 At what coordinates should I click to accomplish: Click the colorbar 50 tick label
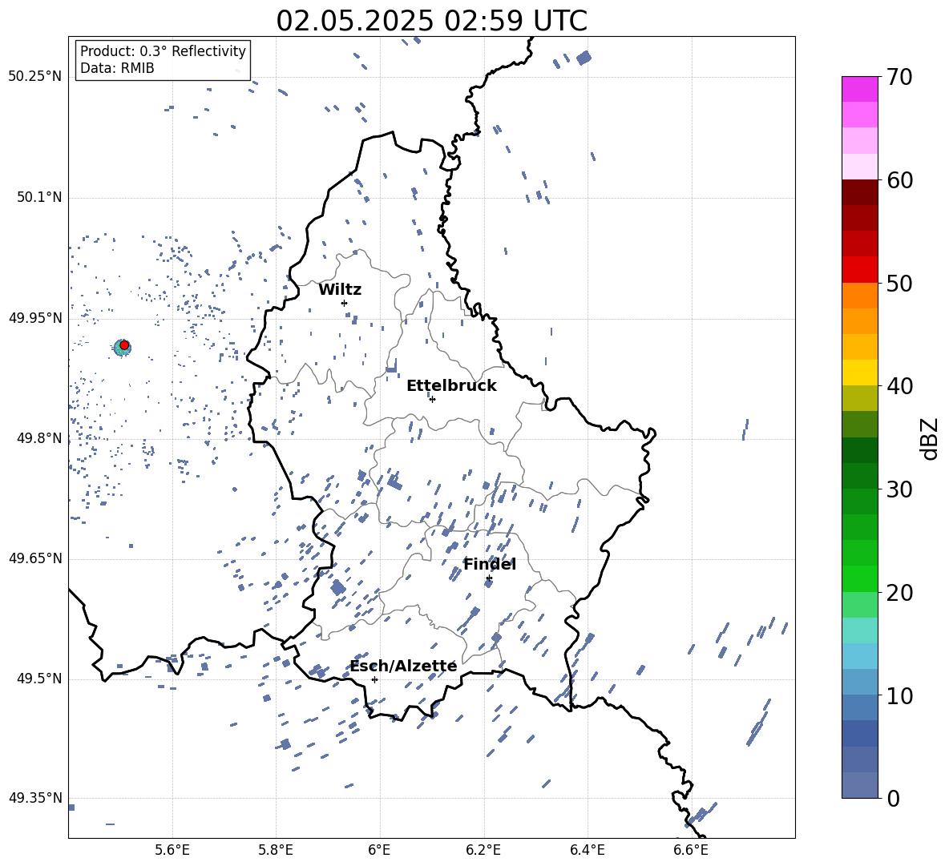click(899, 283)
